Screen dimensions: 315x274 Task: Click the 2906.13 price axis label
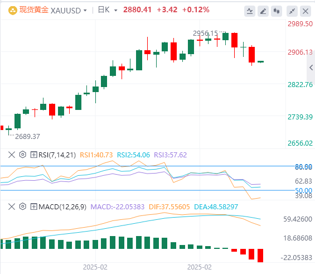[300, 52]
